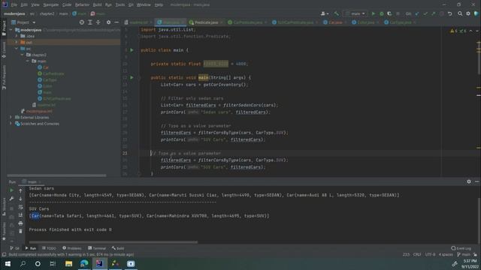
Task: Open run configuration wrench in Run panel
Action: point(12,199)
